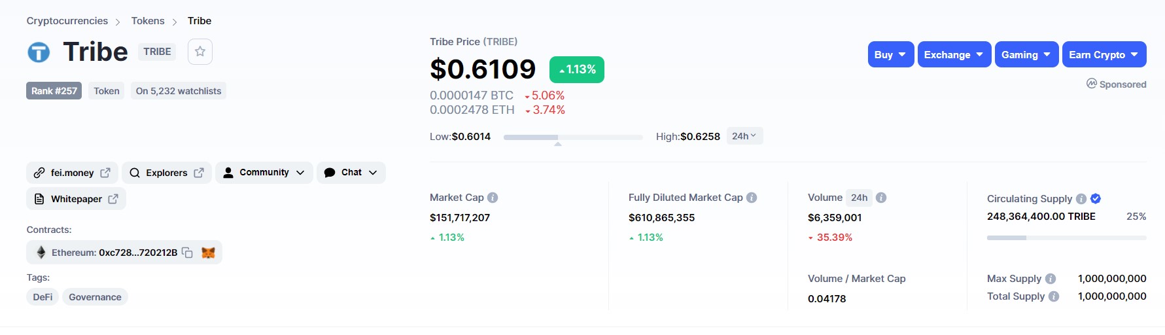
Task: Click the Total Supply info icon
Action: tap(1054, 296)
